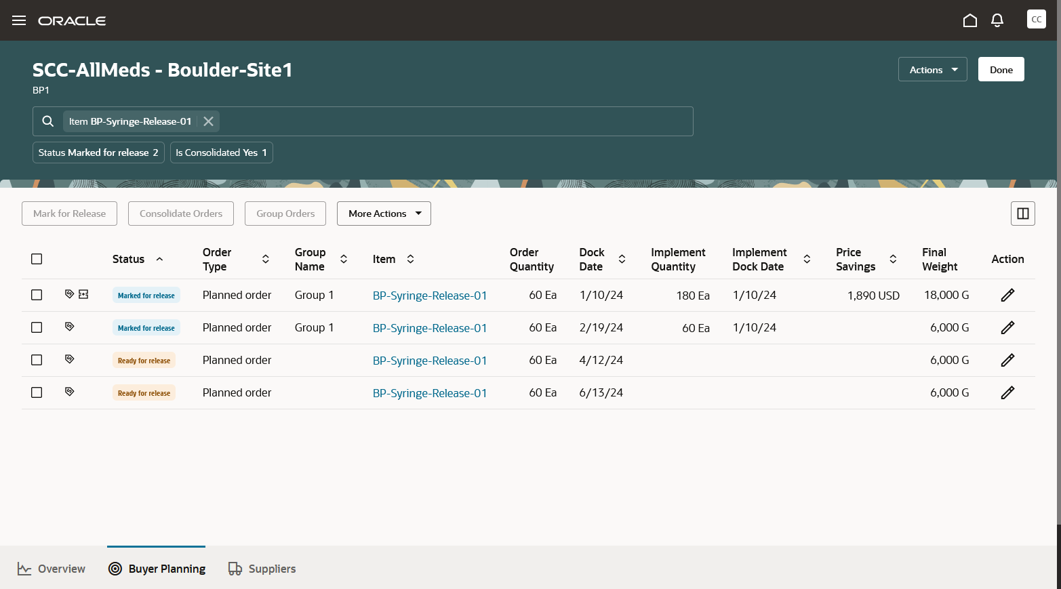
Task: Click the 180 Ea implement quantity cell
Action: point(693,296)
